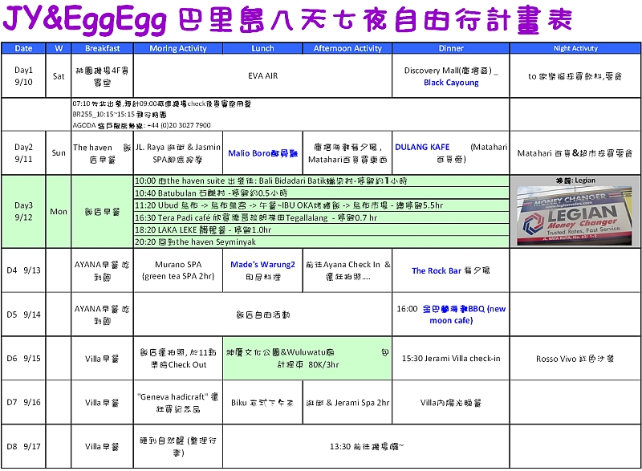Click the 11:20 Ubud row
642x471 pixels.
322,205
